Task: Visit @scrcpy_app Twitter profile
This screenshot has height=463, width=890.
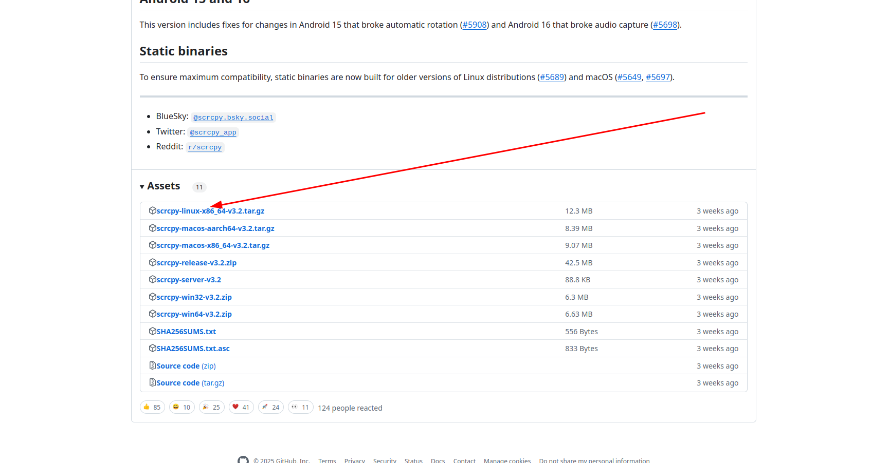Action: [213, 132]
